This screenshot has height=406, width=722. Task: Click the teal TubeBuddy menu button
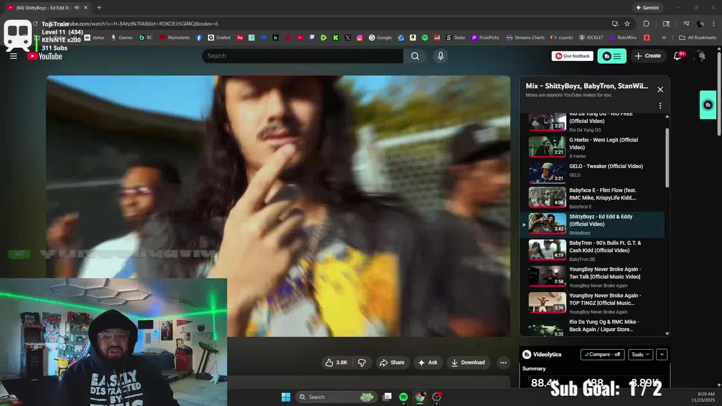click(x=611, y=56)
